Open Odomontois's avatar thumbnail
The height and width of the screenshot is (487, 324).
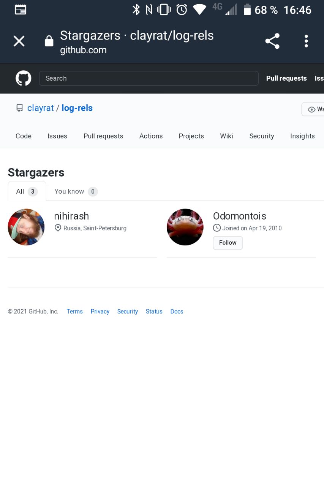185,227
